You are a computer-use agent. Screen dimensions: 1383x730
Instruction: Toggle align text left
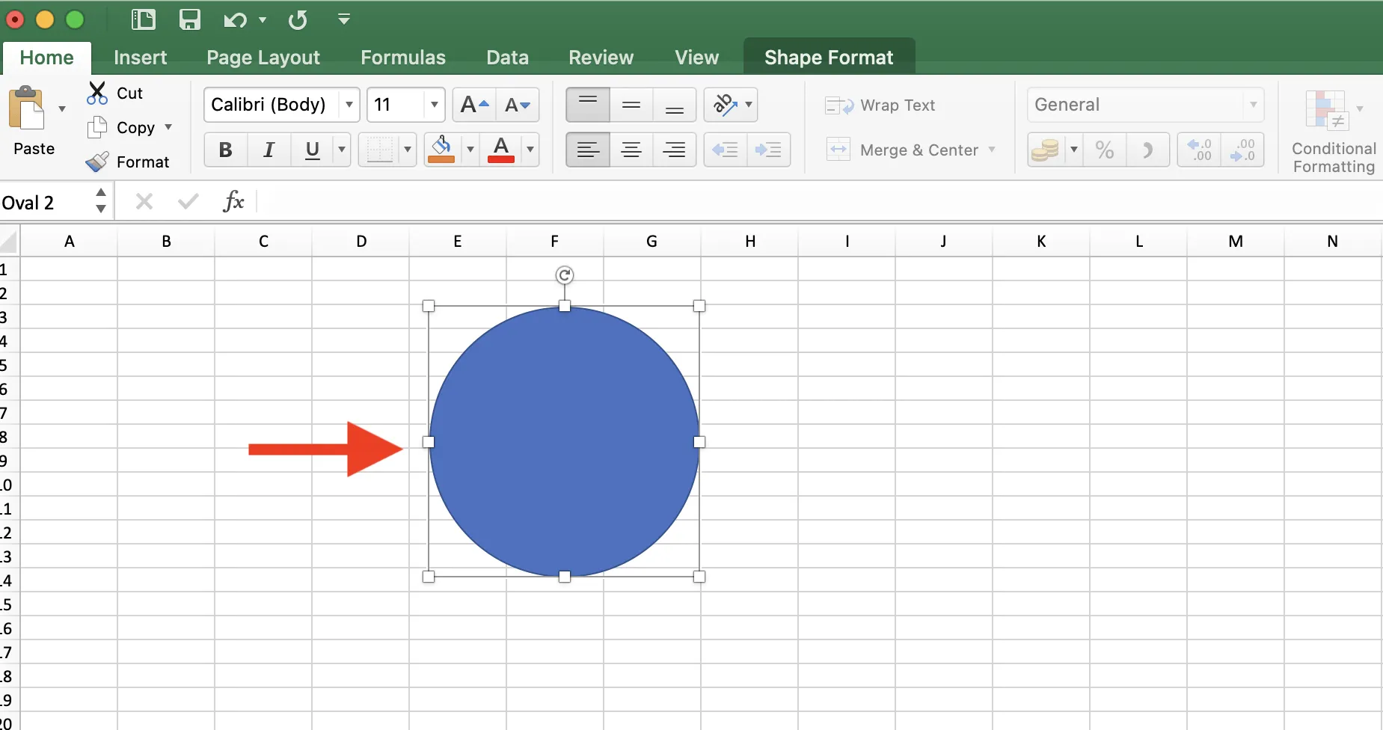[x=588, y=150]
